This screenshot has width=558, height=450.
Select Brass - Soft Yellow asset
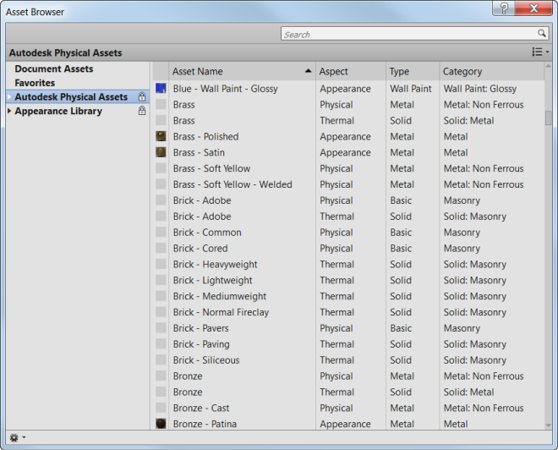tap(211, 169)
